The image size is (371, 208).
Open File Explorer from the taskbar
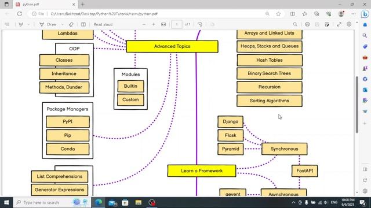pos(139,203)
